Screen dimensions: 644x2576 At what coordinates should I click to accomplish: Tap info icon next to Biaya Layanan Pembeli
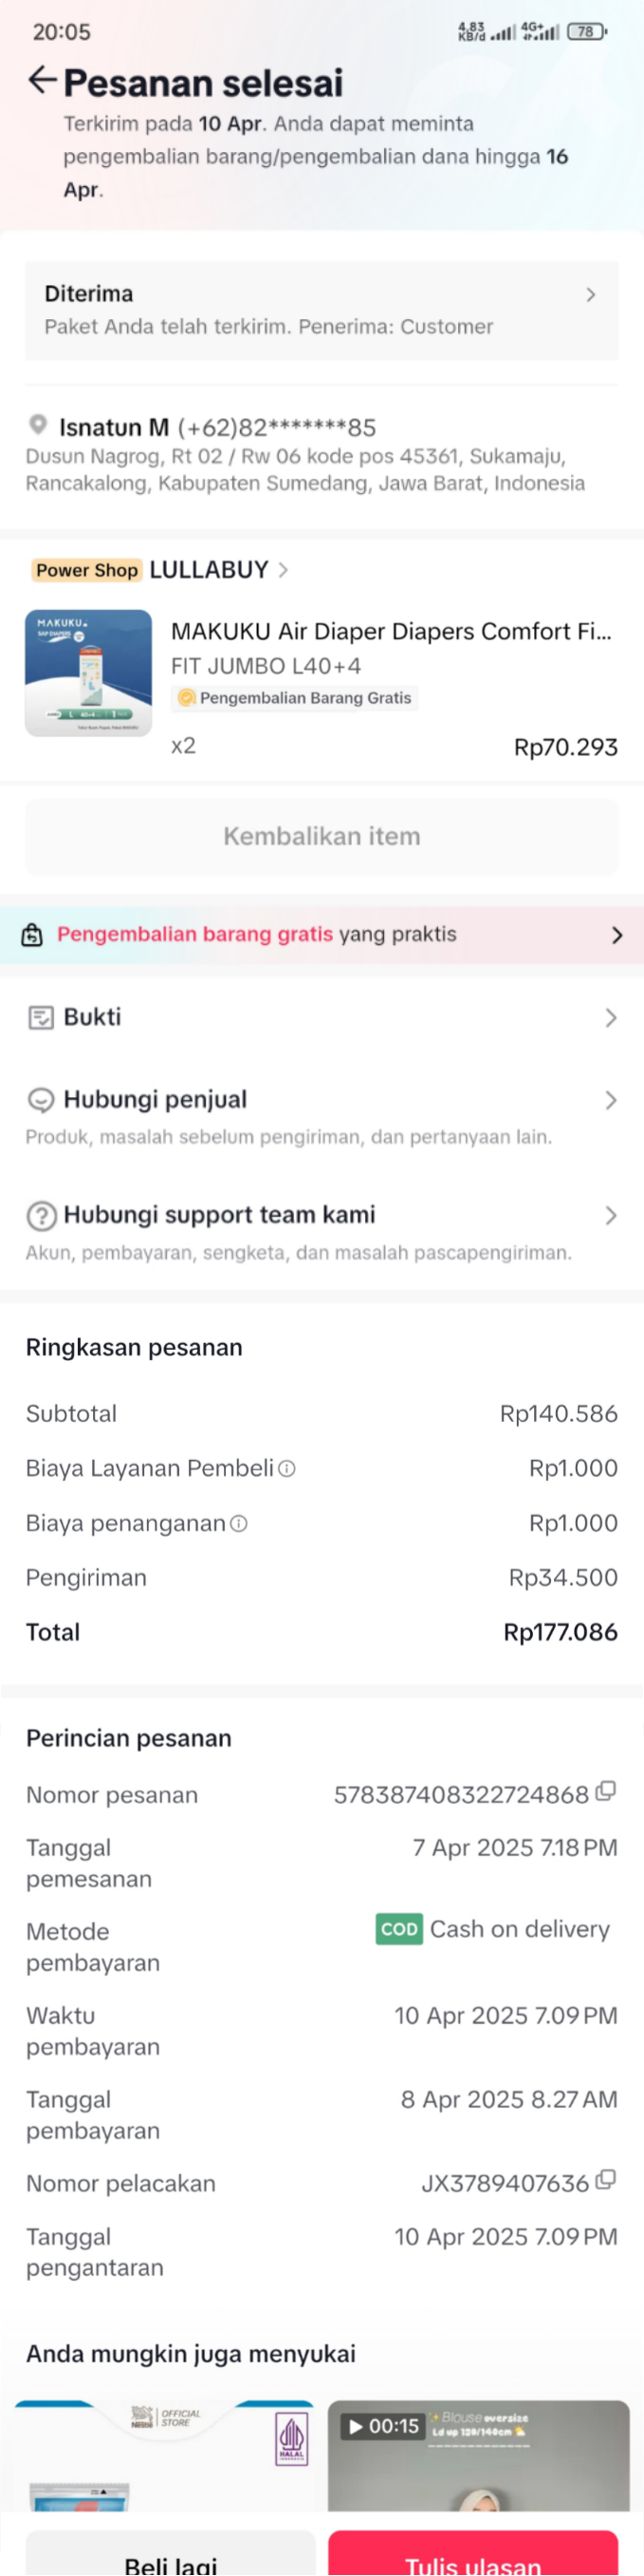coord(286,1468)
